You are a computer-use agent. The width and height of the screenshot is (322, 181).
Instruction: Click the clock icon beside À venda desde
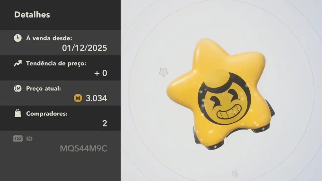point(18,38)
